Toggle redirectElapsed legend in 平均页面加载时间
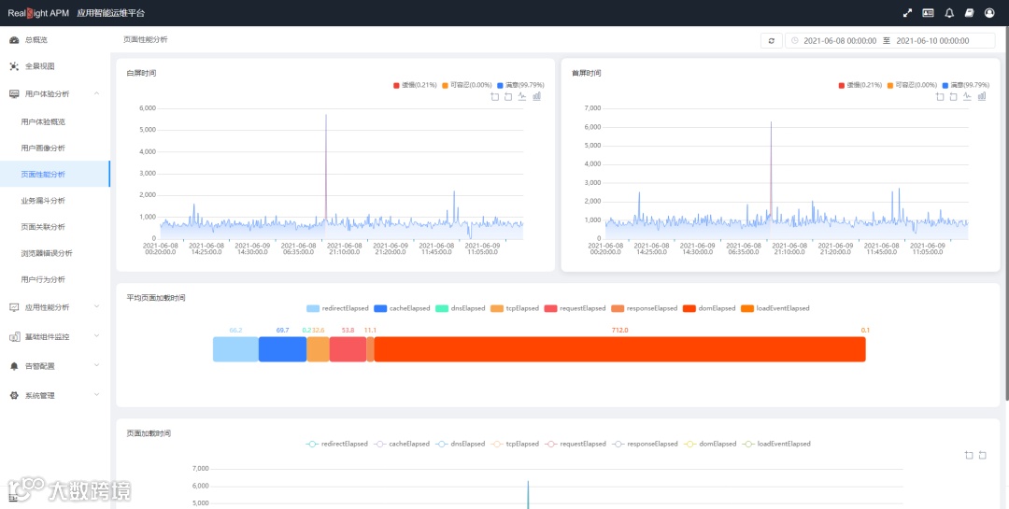Screen dimensions: 1009x509 click(x=337, y=309)
